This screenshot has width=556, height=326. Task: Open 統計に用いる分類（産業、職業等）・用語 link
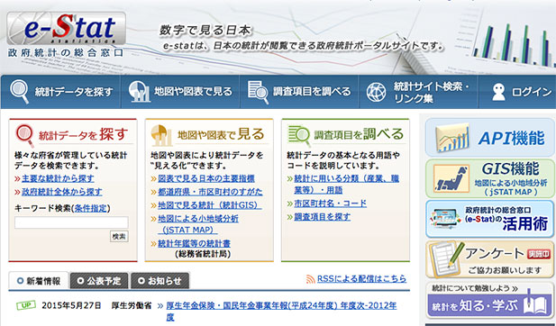347,185
